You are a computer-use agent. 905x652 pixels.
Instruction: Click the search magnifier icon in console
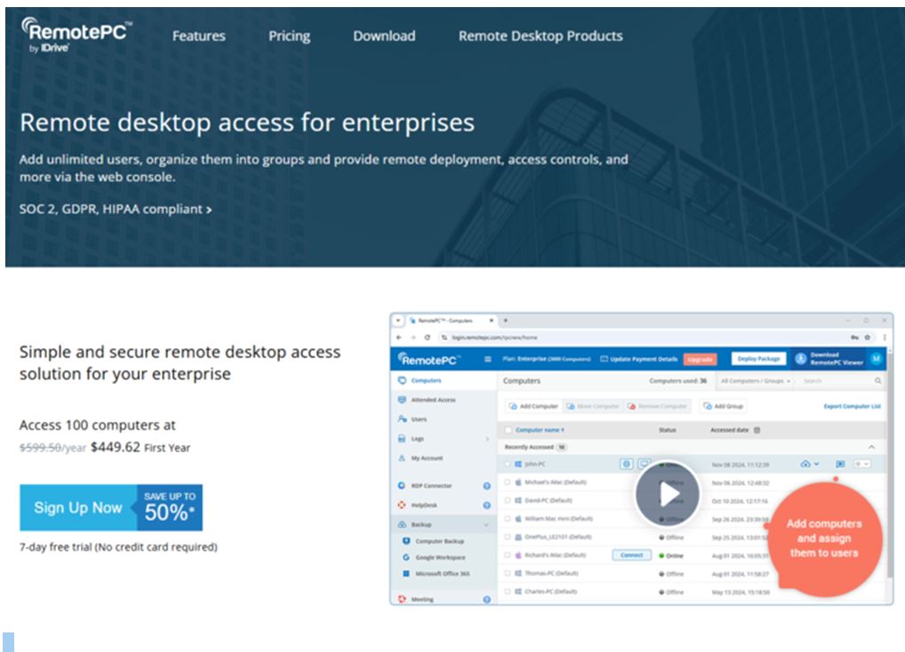click(878, 381)
